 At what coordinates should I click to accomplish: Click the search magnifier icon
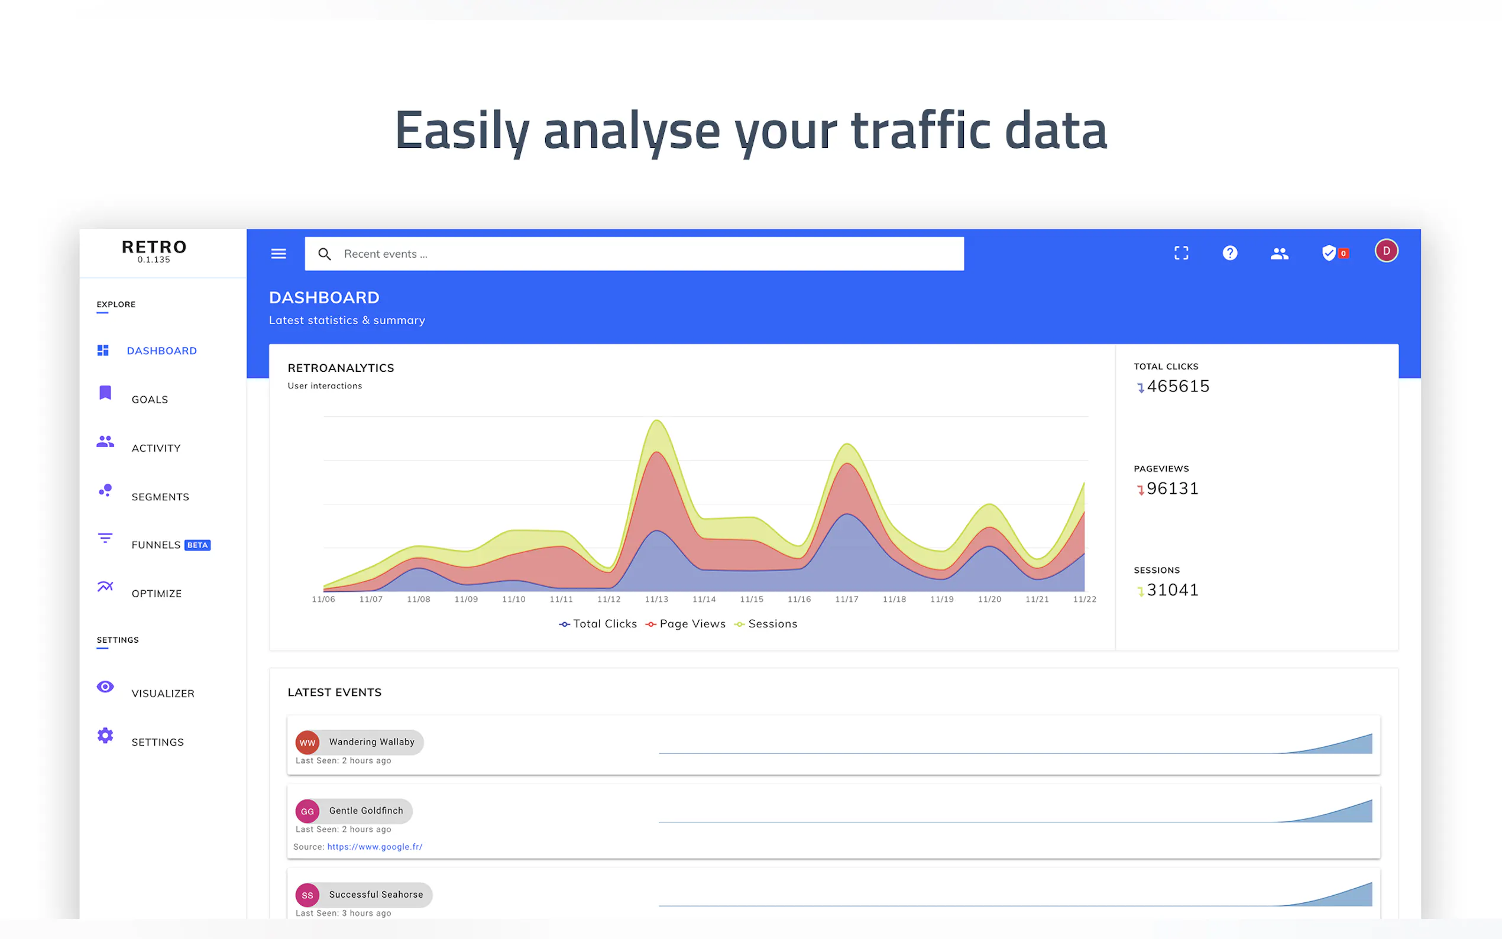[x=324, y=254]
